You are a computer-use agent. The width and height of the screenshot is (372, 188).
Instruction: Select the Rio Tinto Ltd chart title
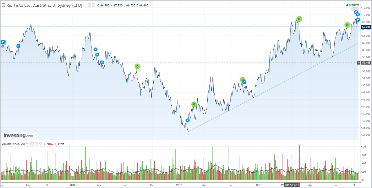point(44,5)
